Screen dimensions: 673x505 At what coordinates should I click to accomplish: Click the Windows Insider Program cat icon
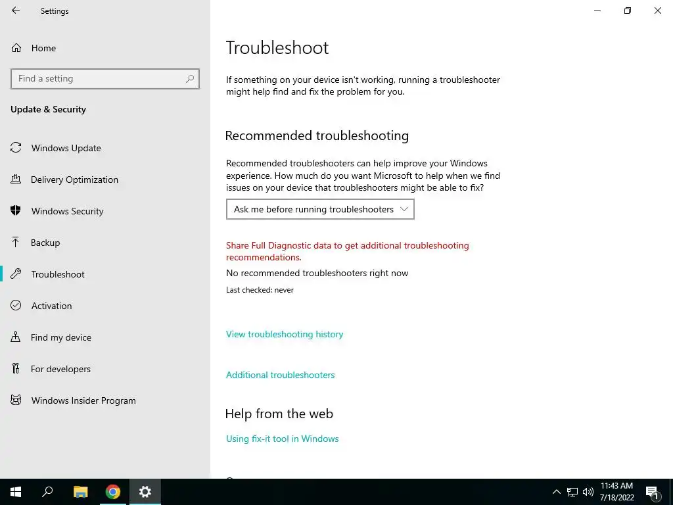(16, 400)
